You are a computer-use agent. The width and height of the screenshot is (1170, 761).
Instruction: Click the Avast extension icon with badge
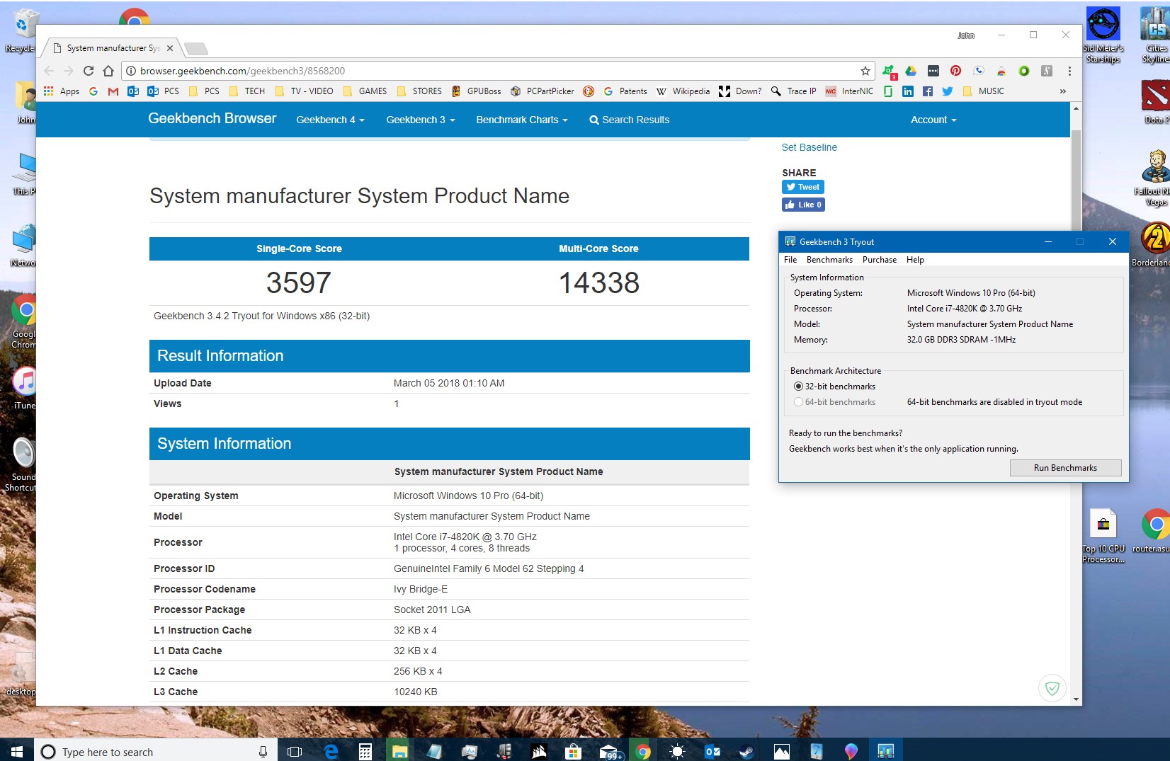pos(889,71)
